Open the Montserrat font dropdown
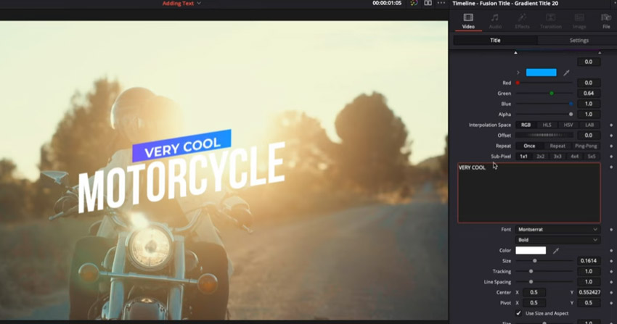Screen dimensions: 617x324 557,229
